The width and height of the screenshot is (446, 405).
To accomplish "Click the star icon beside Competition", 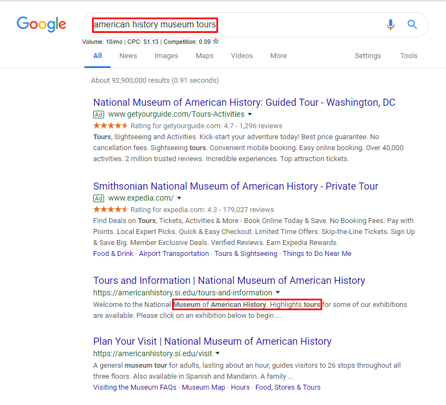I will coord(216,41).
